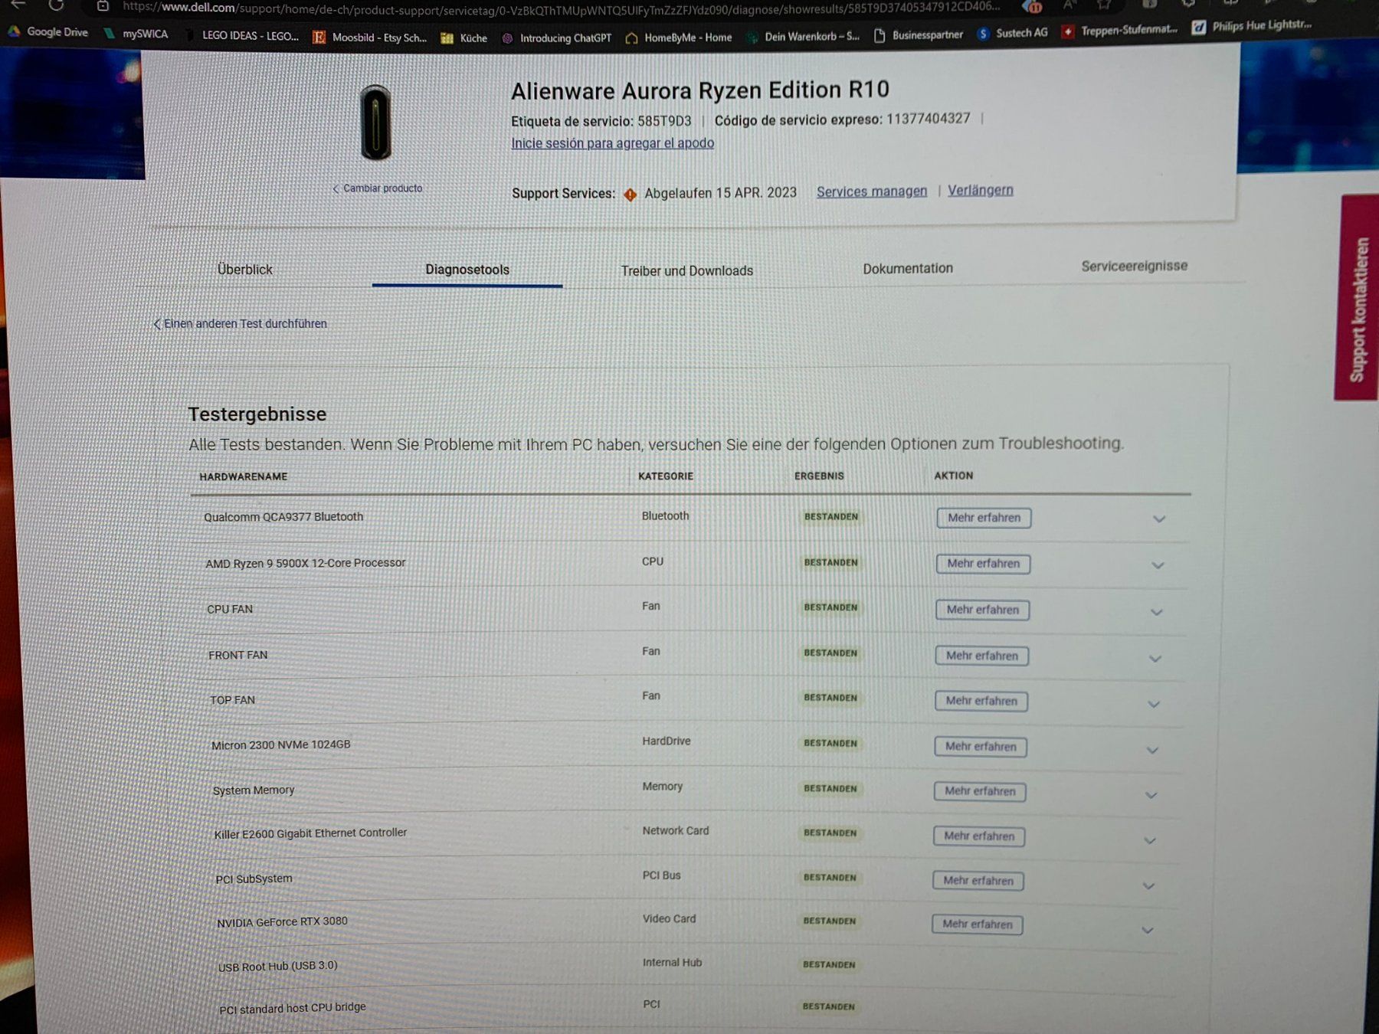This screenshot has height=1034, width=1379.
Task: Expand the CPU FAN row
Action: pos(1157,613)
